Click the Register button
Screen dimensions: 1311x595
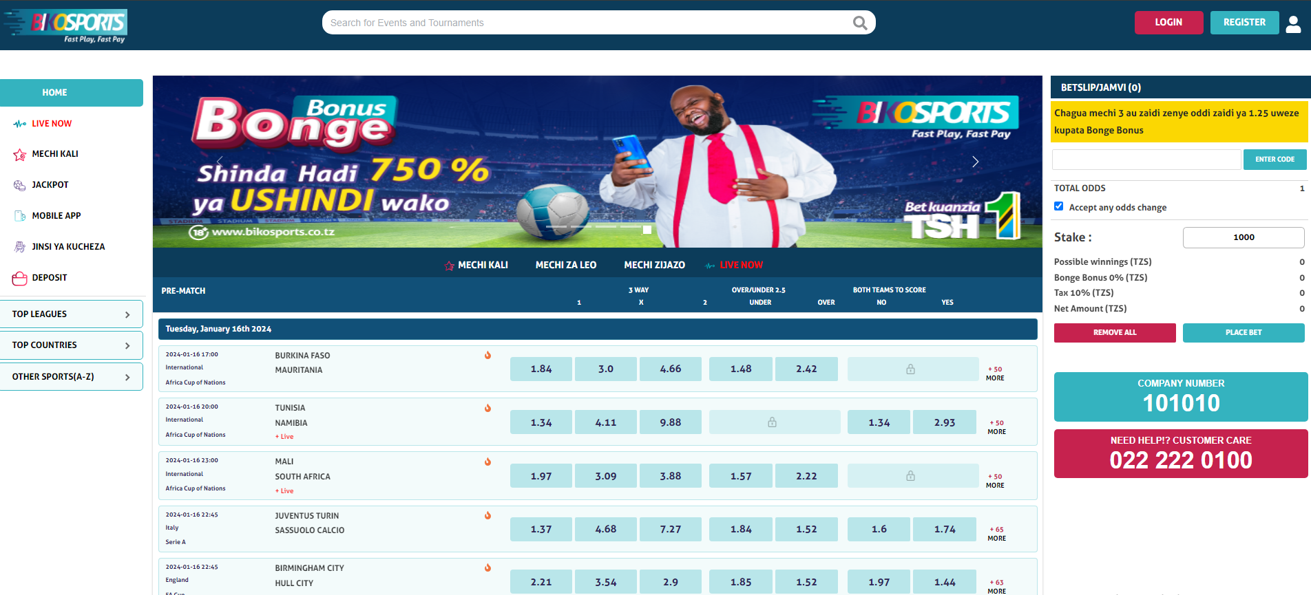(x=1244, y=23)
